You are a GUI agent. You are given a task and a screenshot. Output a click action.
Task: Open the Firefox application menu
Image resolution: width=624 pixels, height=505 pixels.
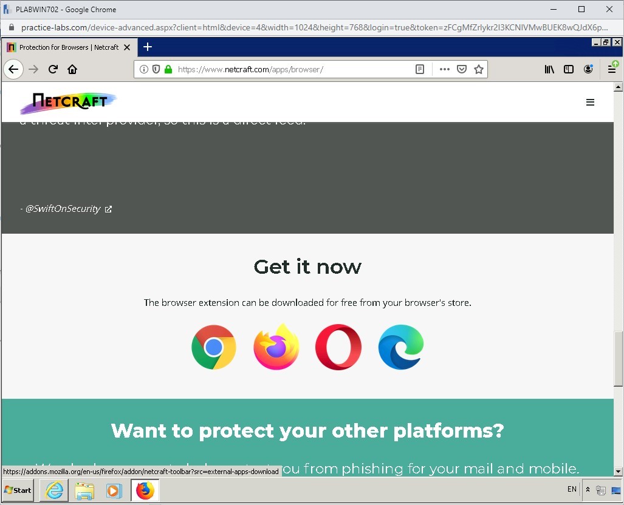click(x=612, y=69)
